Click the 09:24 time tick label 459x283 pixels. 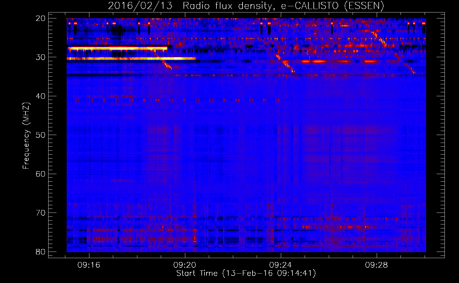pyautogui.click(x=281, y=265)
